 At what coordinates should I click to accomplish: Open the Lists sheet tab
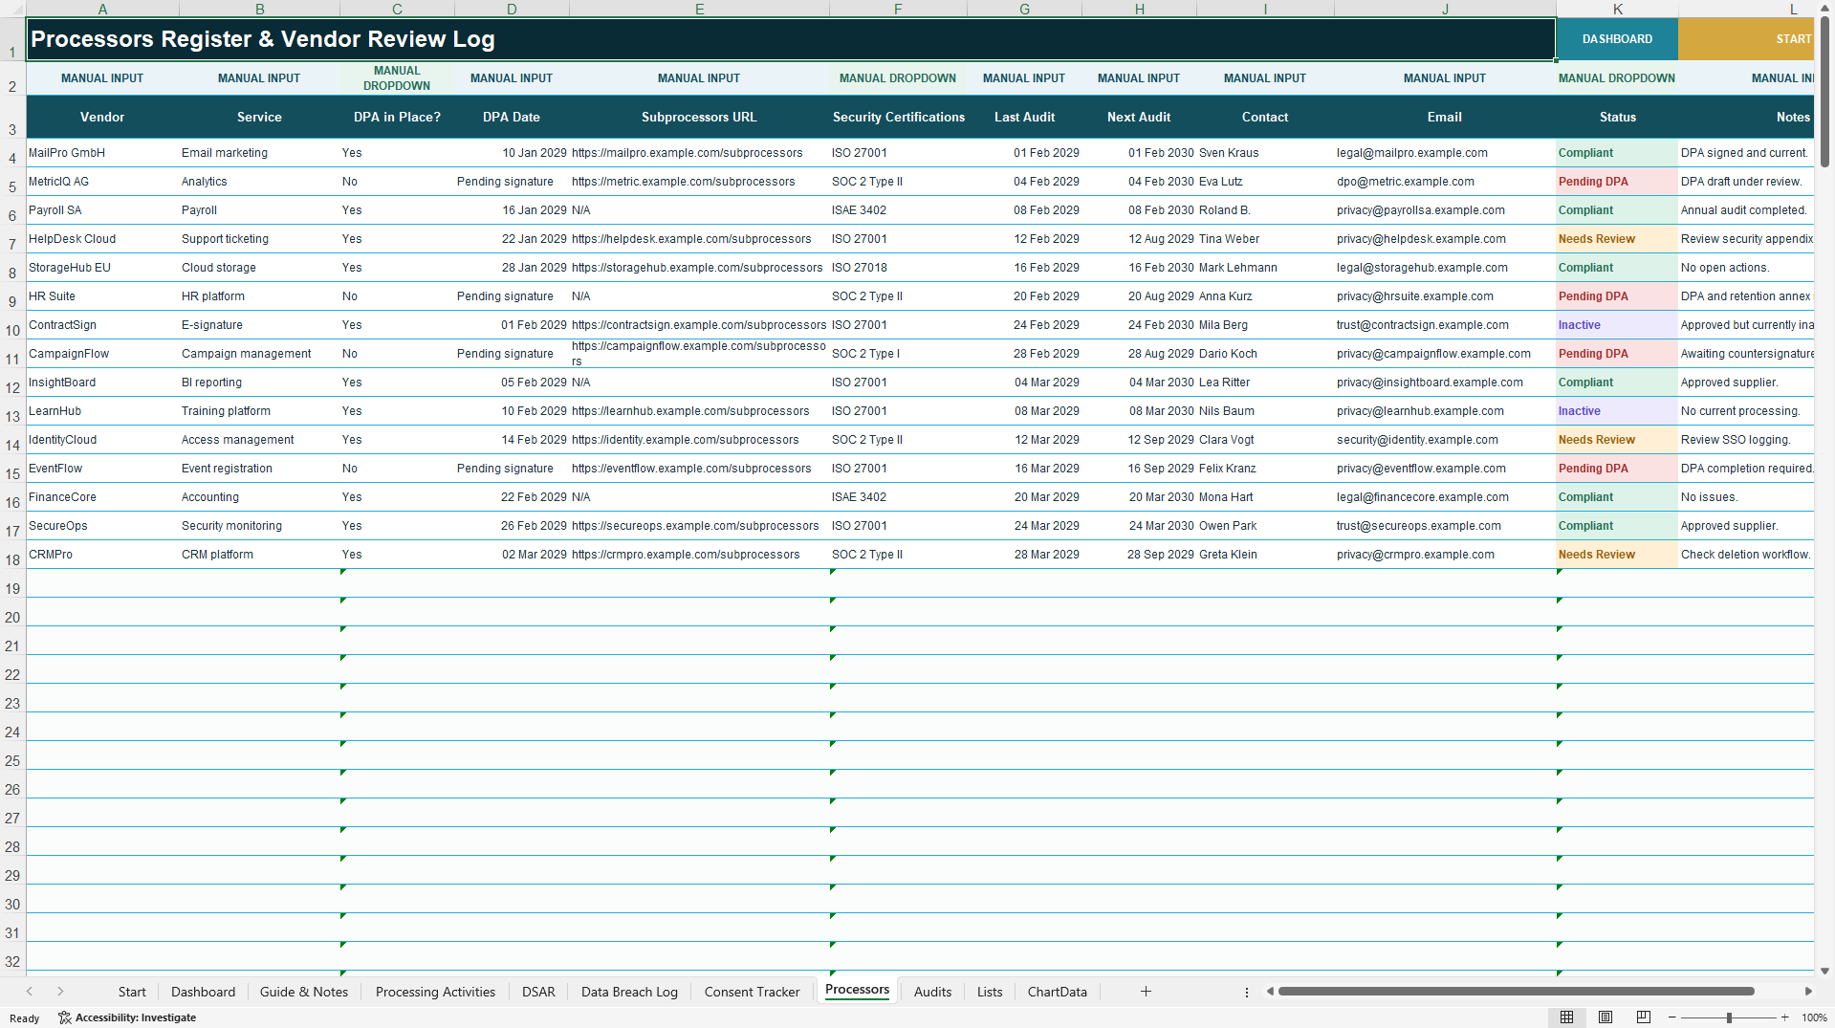pos(990,992)
